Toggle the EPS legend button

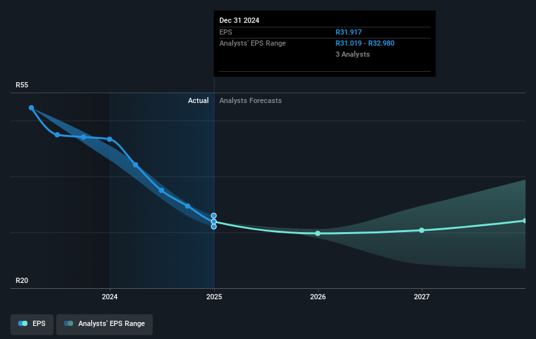32,324
